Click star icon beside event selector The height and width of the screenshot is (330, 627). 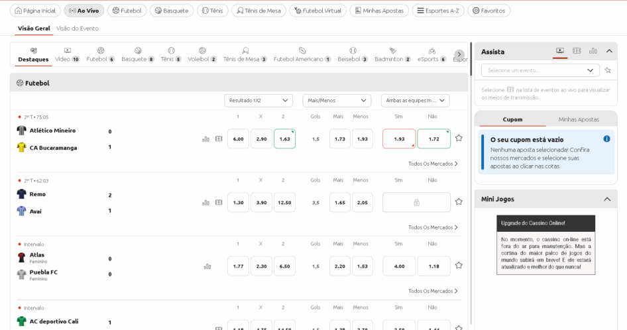(x=608, y=70)
